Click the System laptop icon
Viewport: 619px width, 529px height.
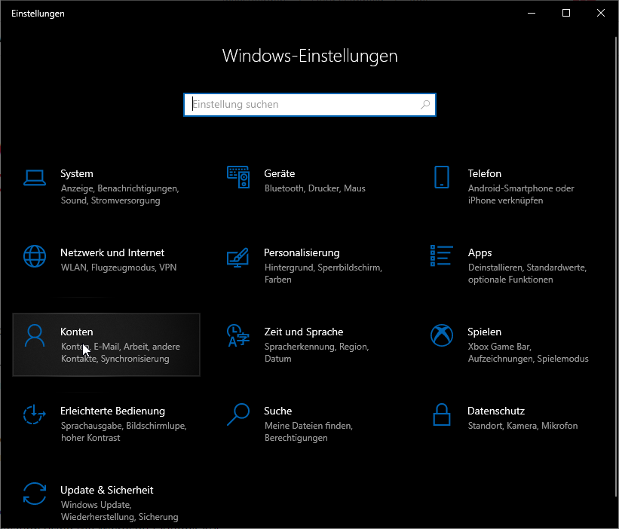pos(35,178)
